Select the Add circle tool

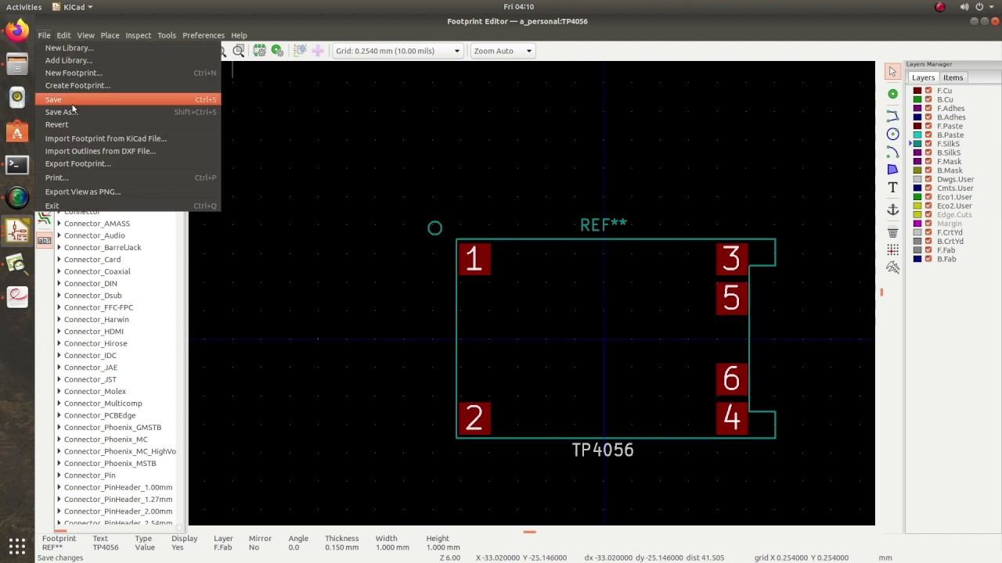coord(892,134)
